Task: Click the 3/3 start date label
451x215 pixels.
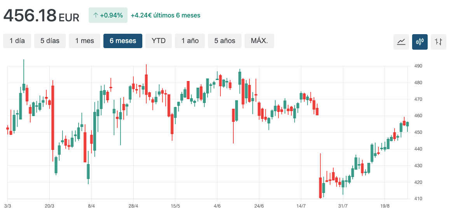Action: pos(7,206)
